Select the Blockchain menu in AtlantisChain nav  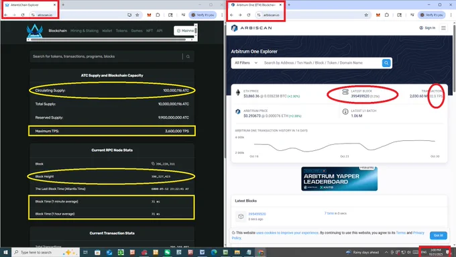[58, 31]
